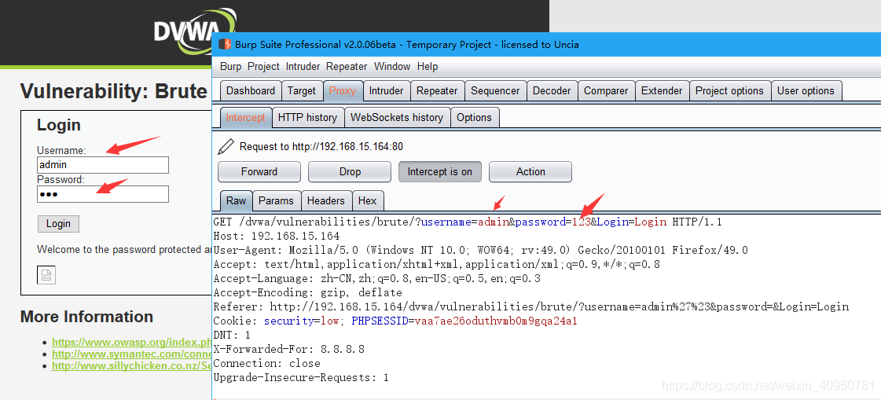Image resolution: width=881 pixels, height=400 pixels.
Task: Click the 'DNT: 1' header line
Action: tap(232, 336)
